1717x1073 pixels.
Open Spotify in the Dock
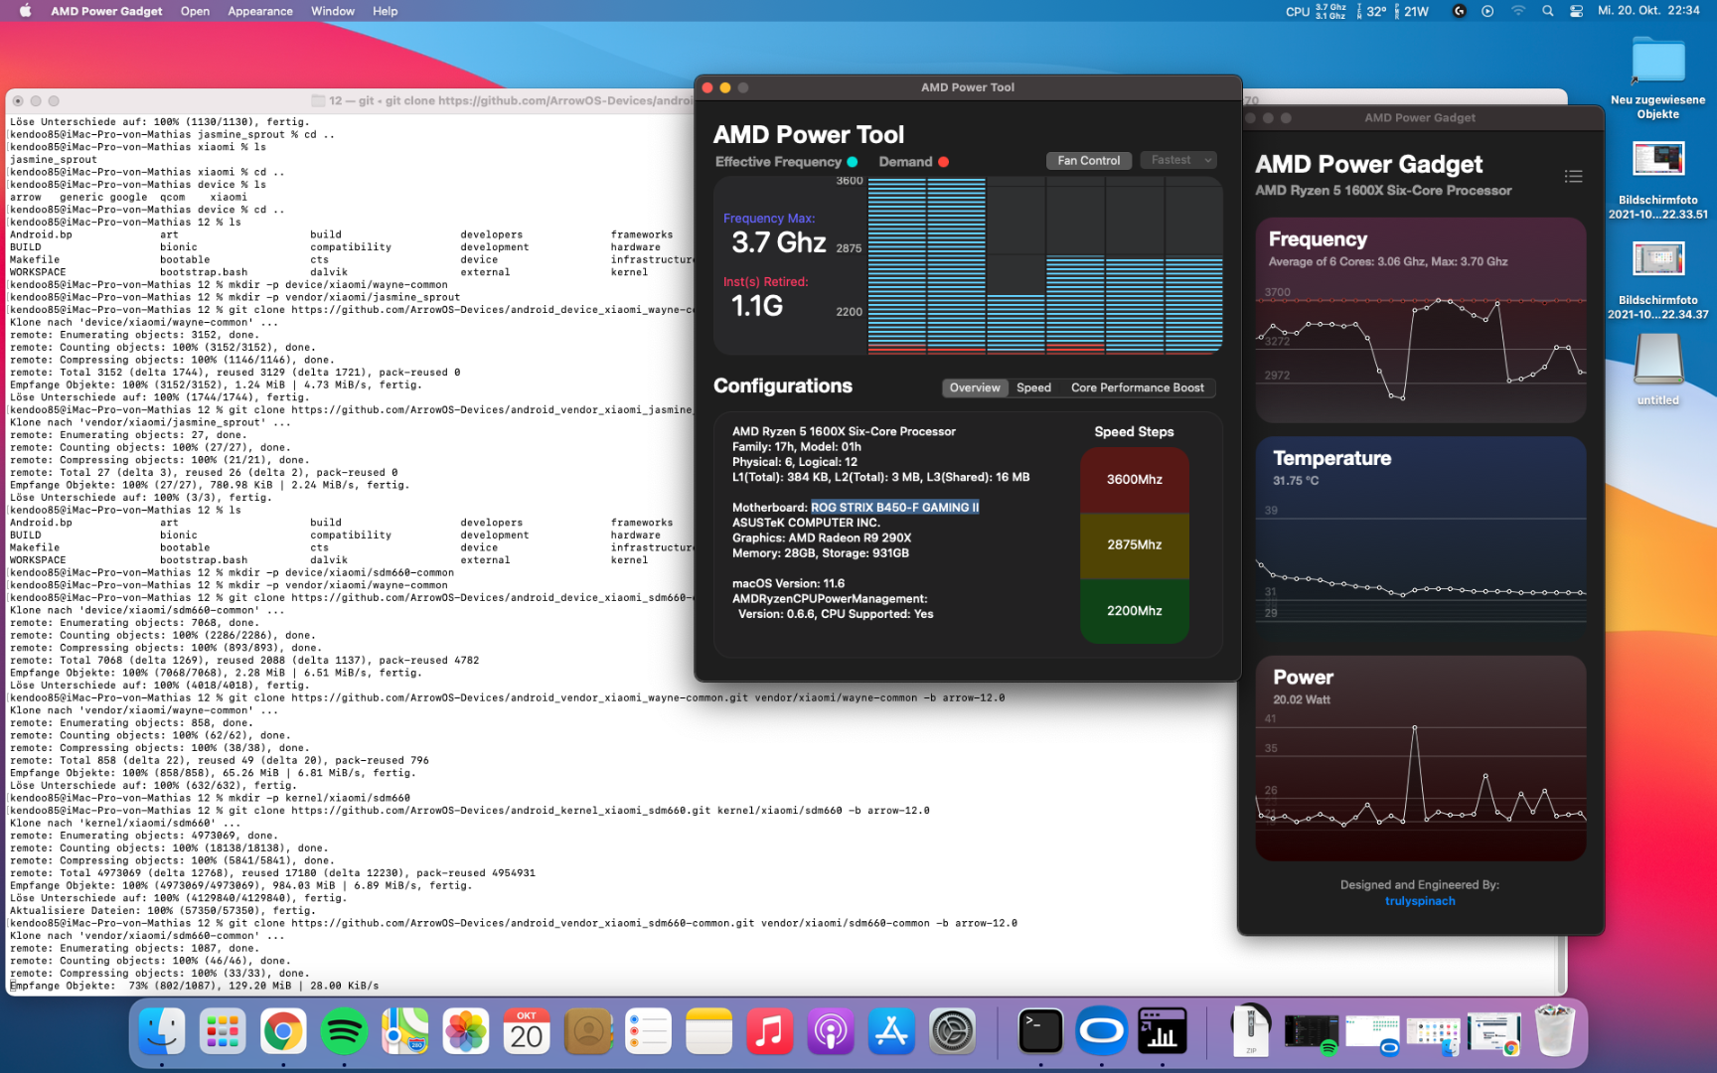pos(344,1032)
